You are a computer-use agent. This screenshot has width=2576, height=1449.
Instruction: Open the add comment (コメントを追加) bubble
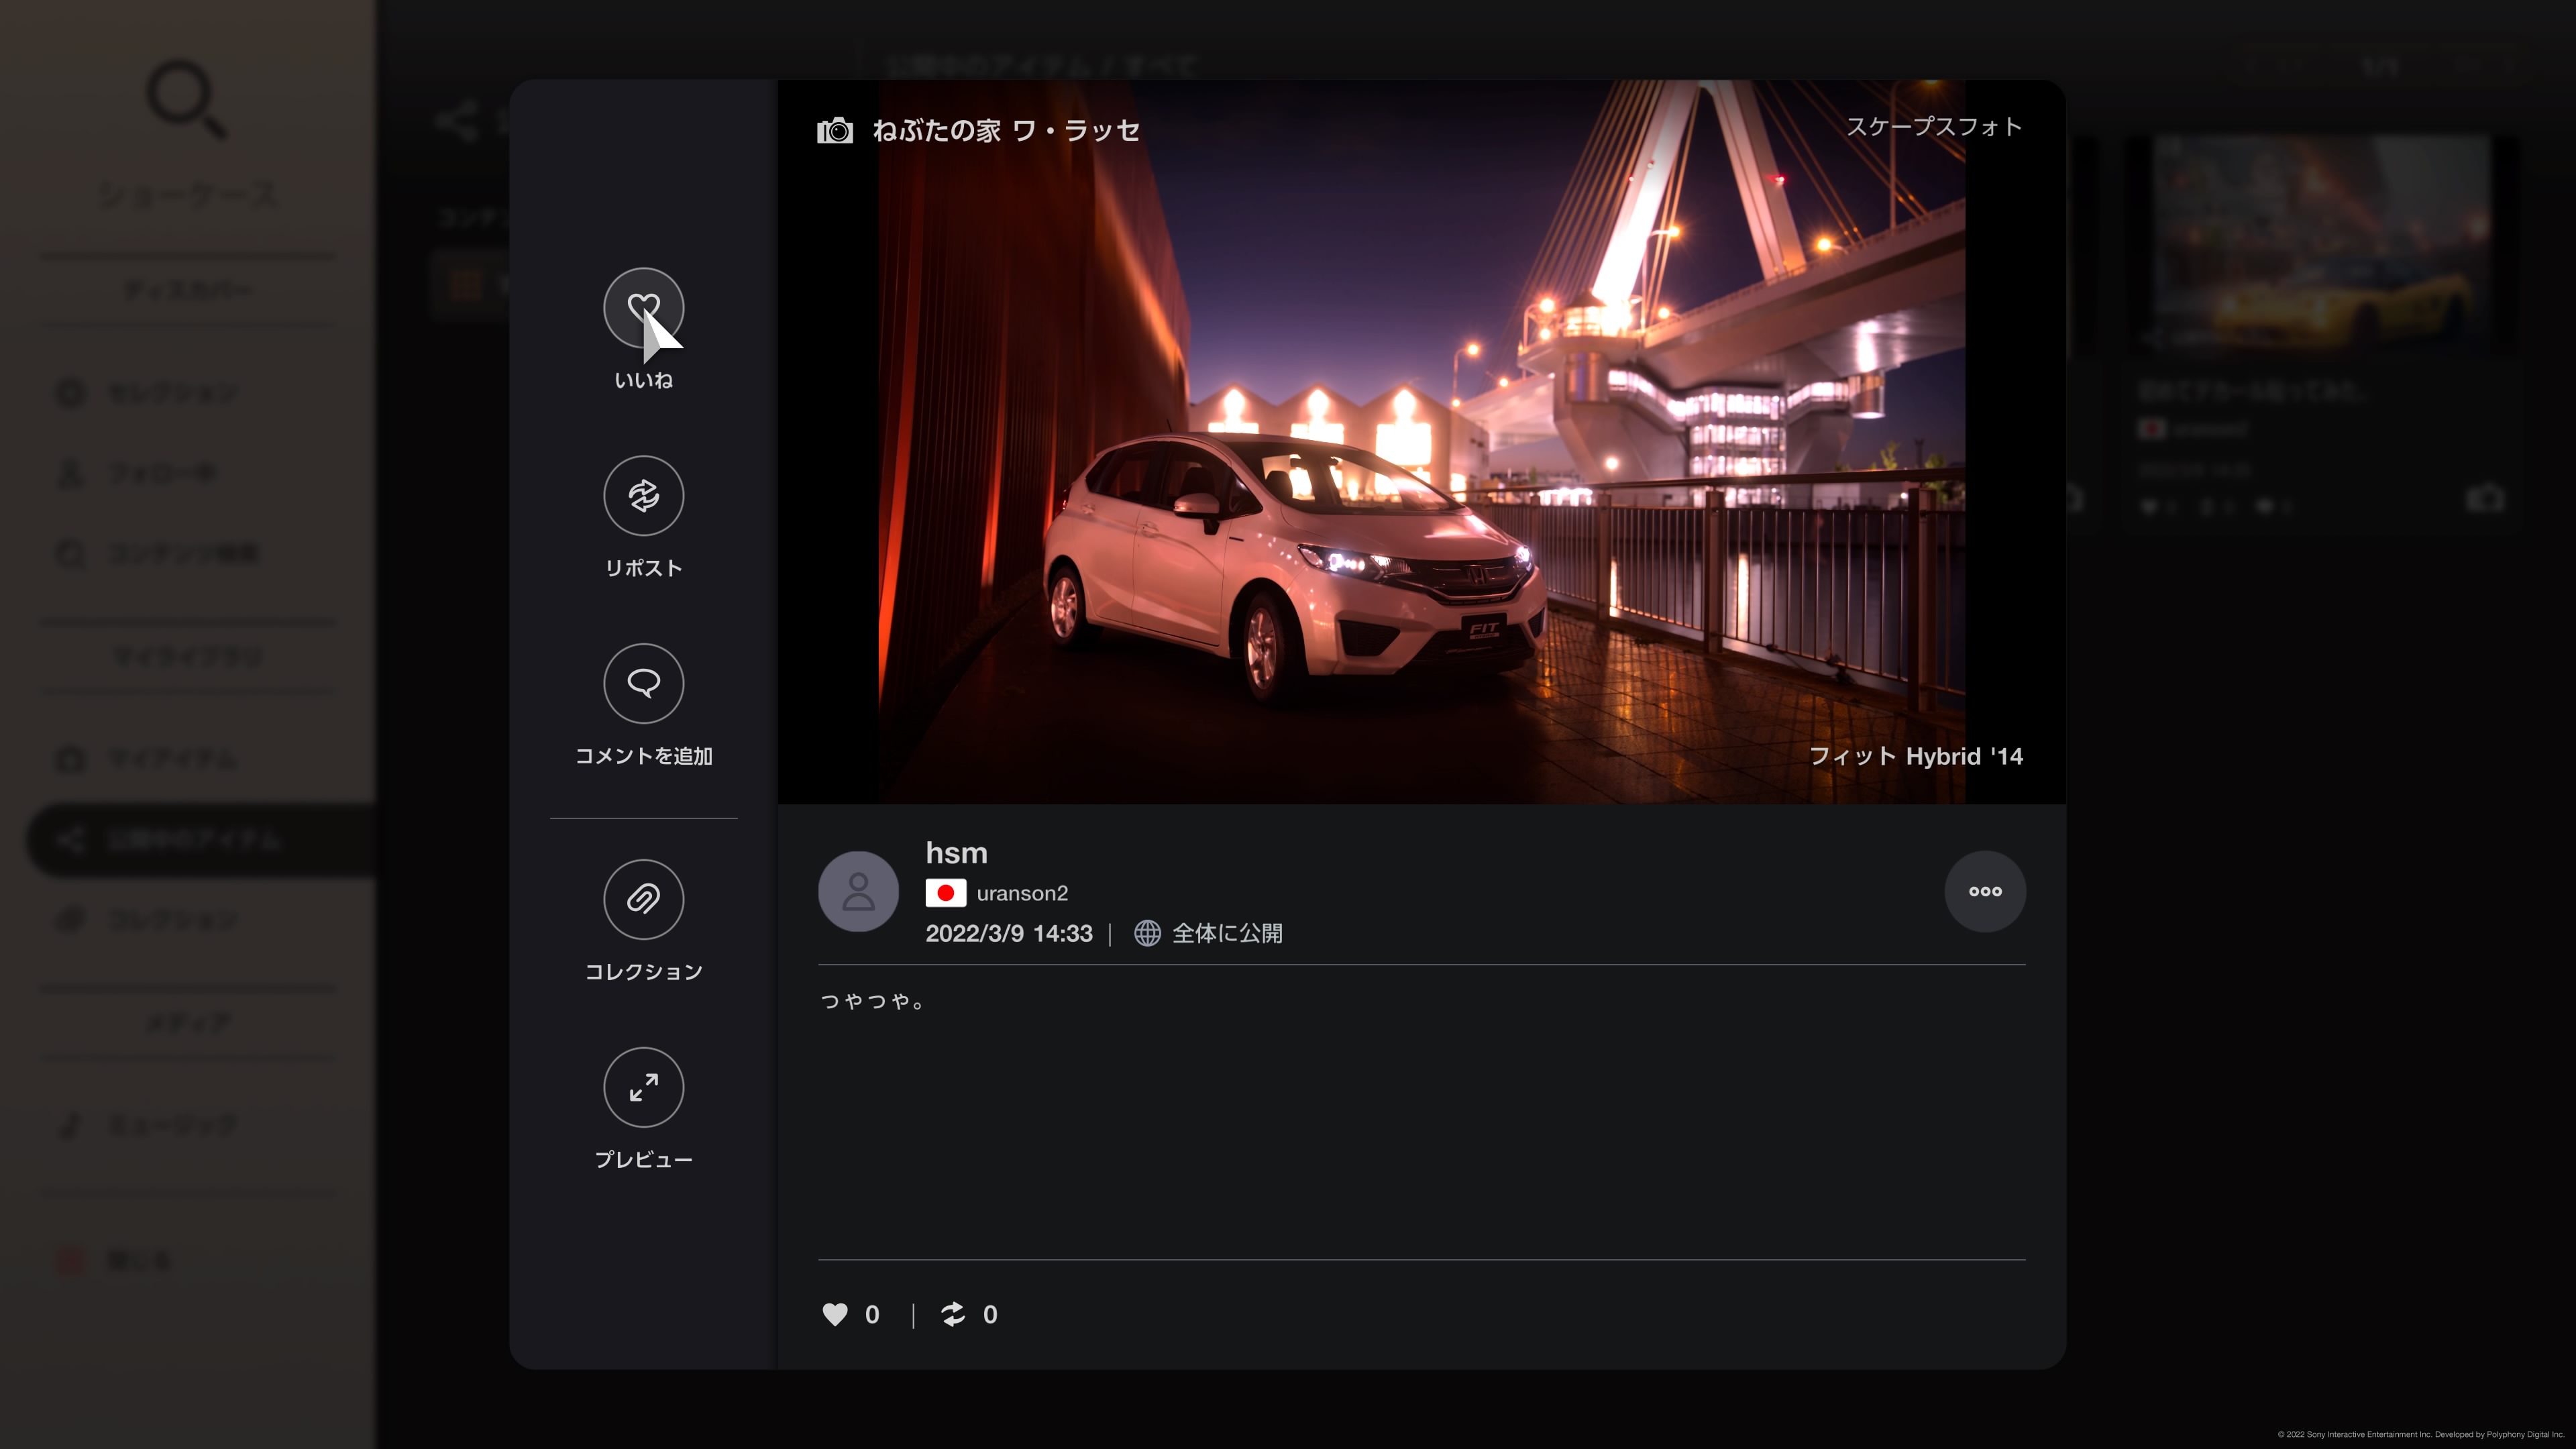coord(643,683)
